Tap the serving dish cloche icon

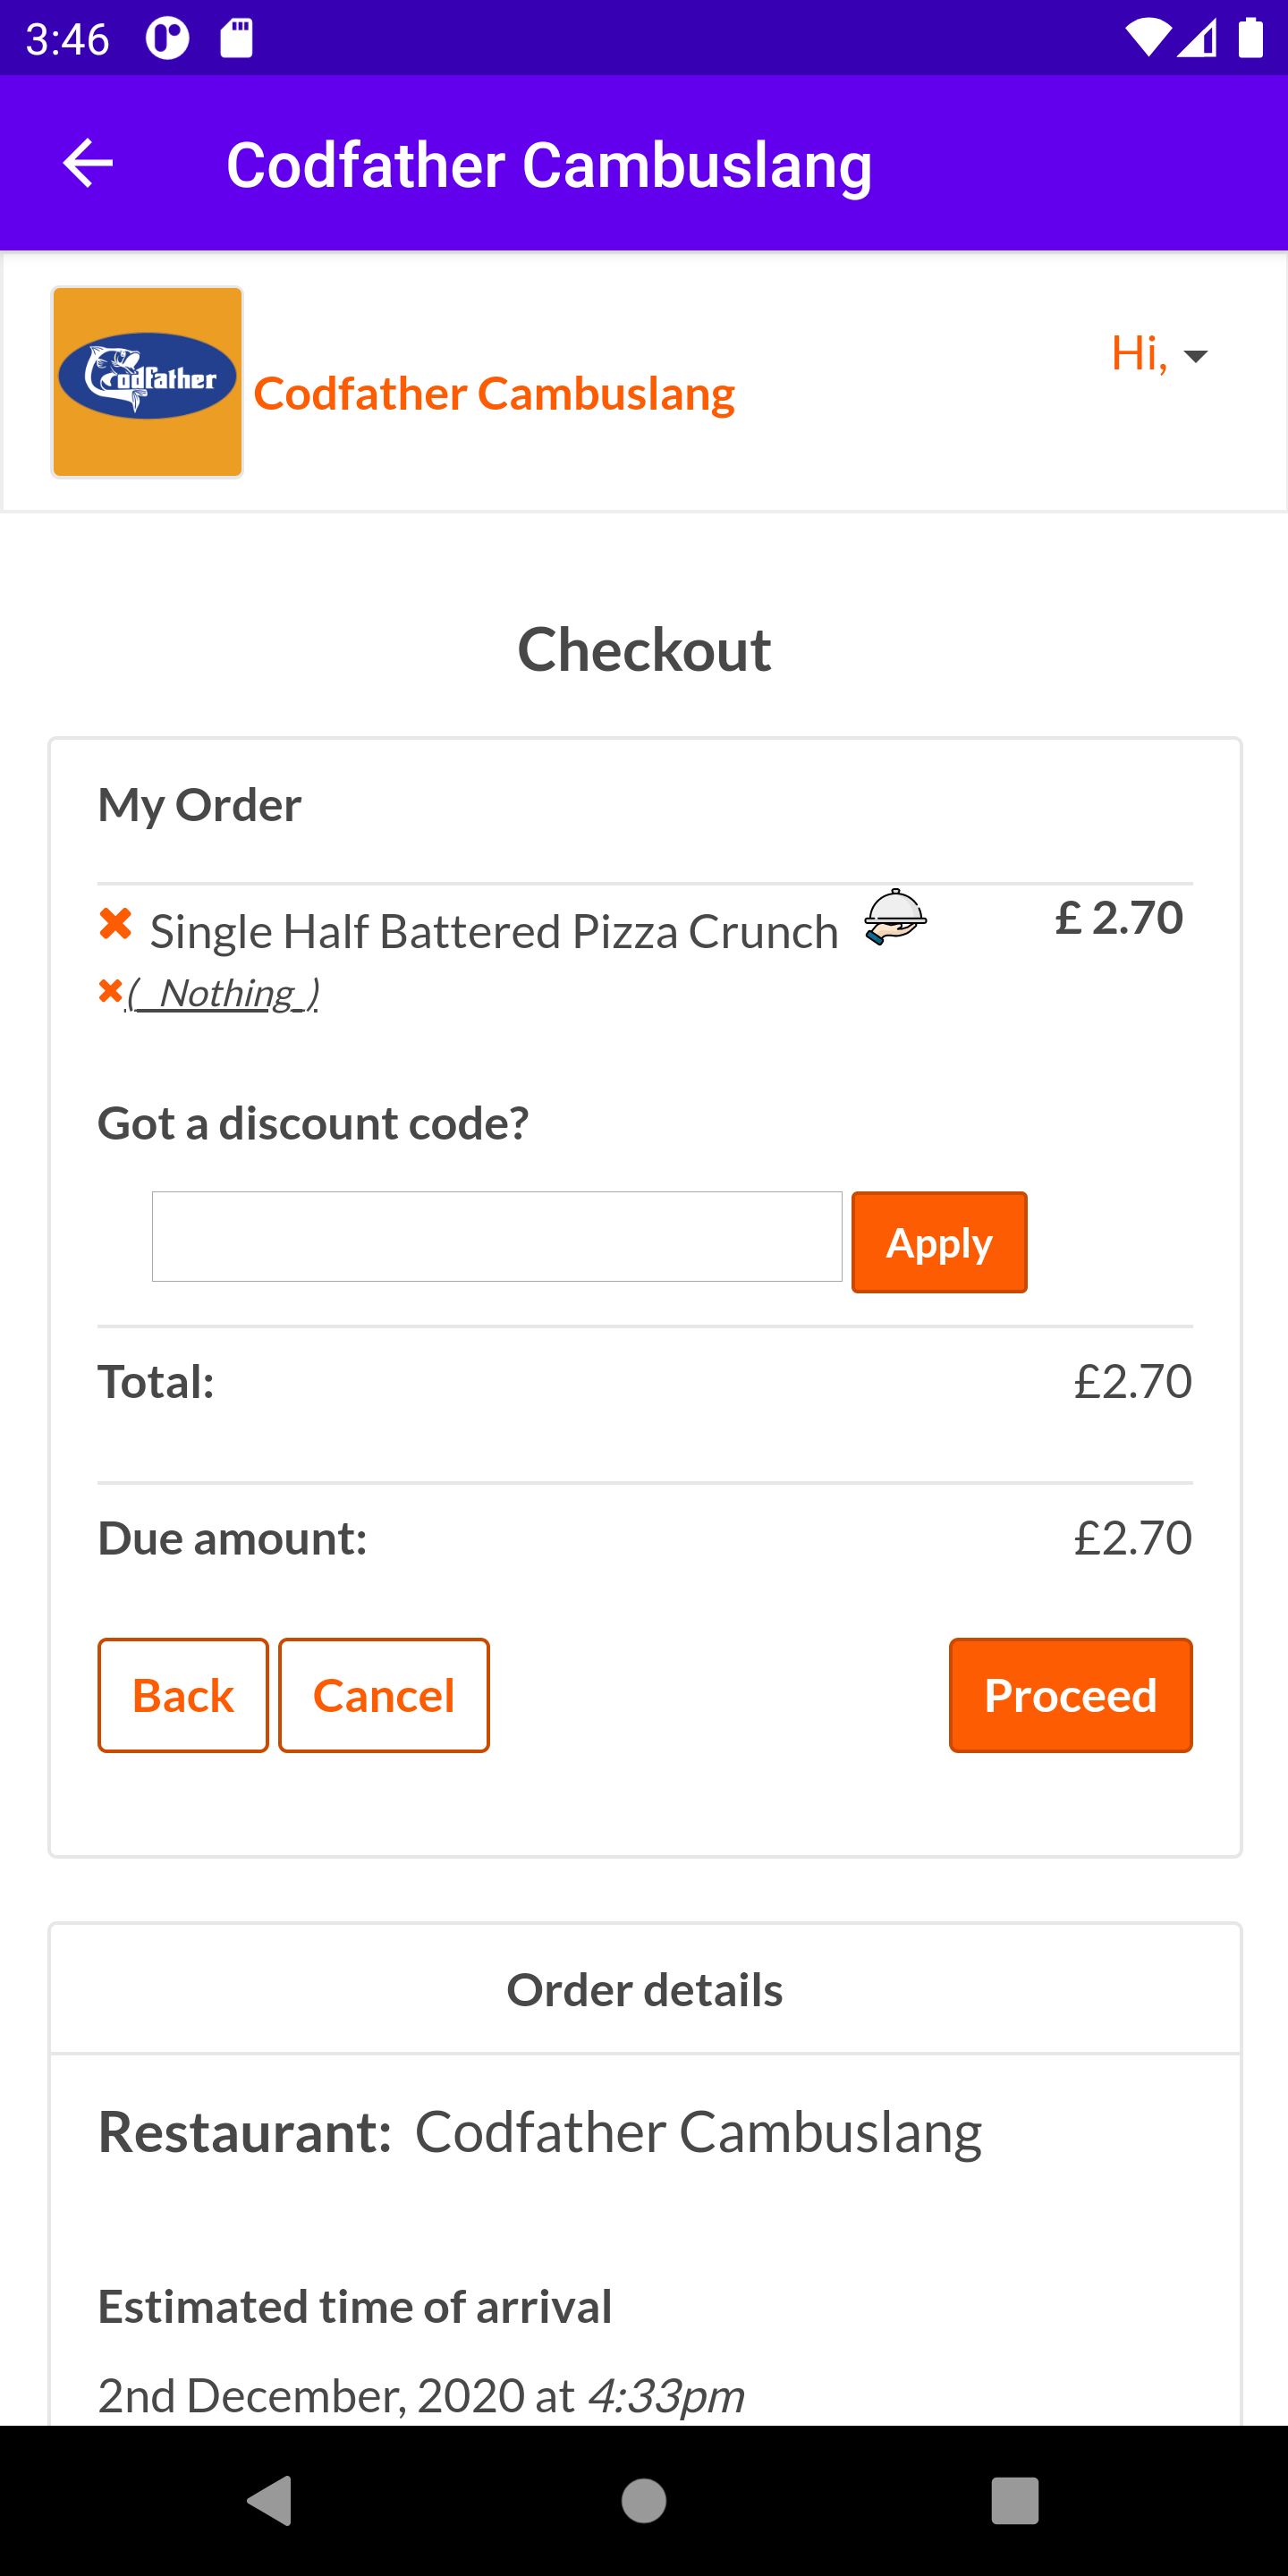pos(895,916)
